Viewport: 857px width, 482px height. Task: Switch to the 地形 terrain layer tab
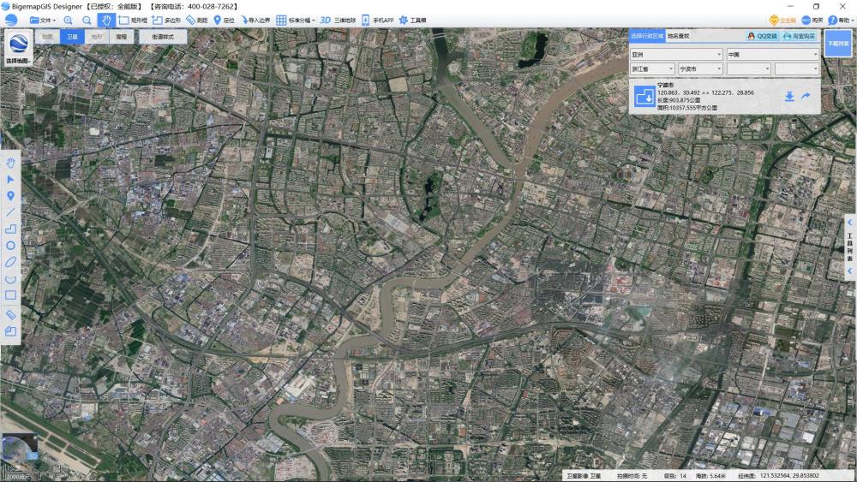(97, 37)
